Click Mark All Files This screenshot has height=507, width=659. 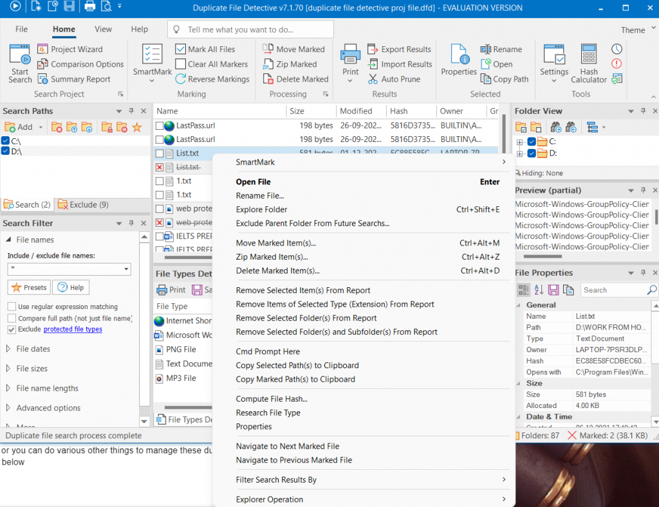coord(205,49)
